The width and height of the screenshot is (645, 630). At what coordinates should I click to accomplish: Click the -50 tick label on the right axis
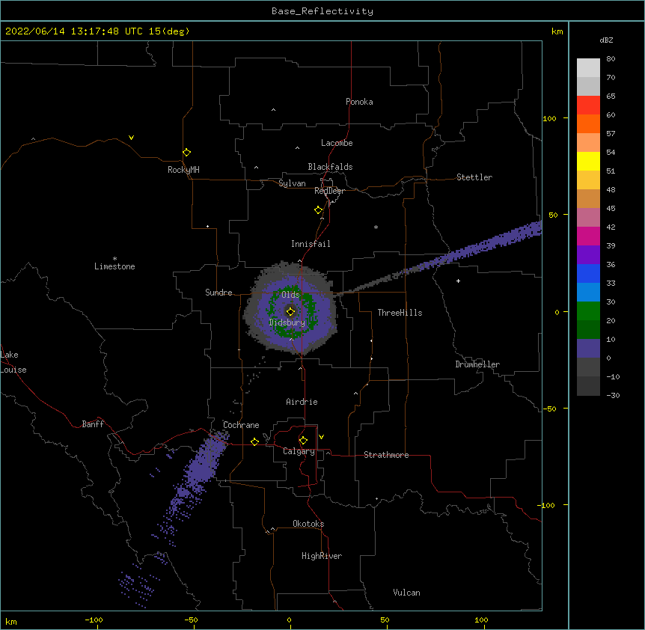pyautogui.click(x=549, y=409)
